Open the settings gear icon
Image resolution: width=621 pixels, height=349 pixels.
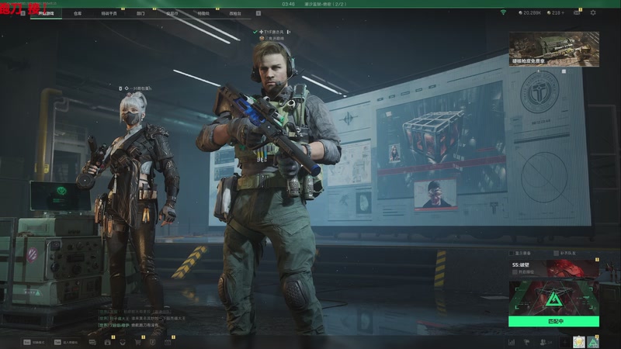click(593, 12)
